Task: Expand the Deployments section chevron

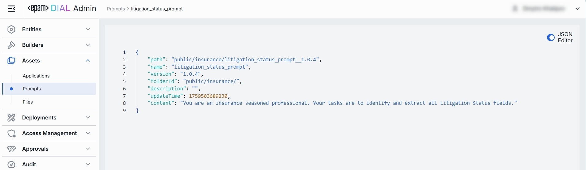Action: click(x=88, y=118)
